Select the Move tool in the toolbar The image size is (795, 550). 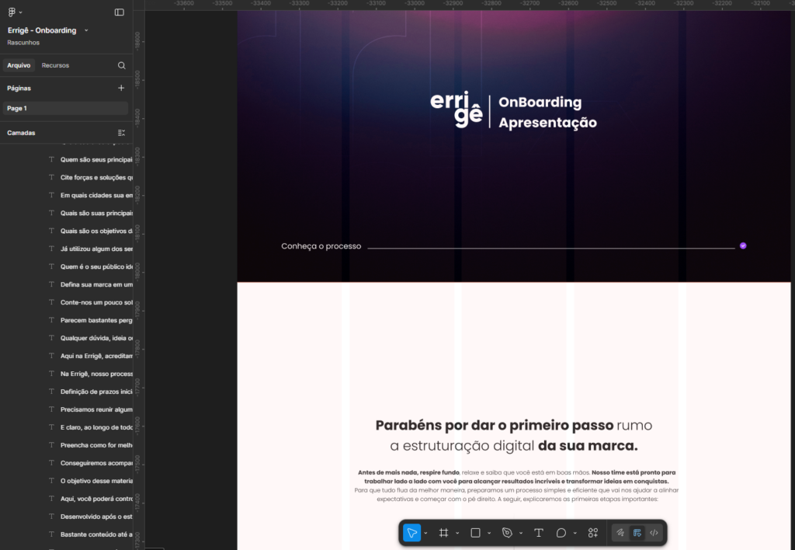point(411,533)
